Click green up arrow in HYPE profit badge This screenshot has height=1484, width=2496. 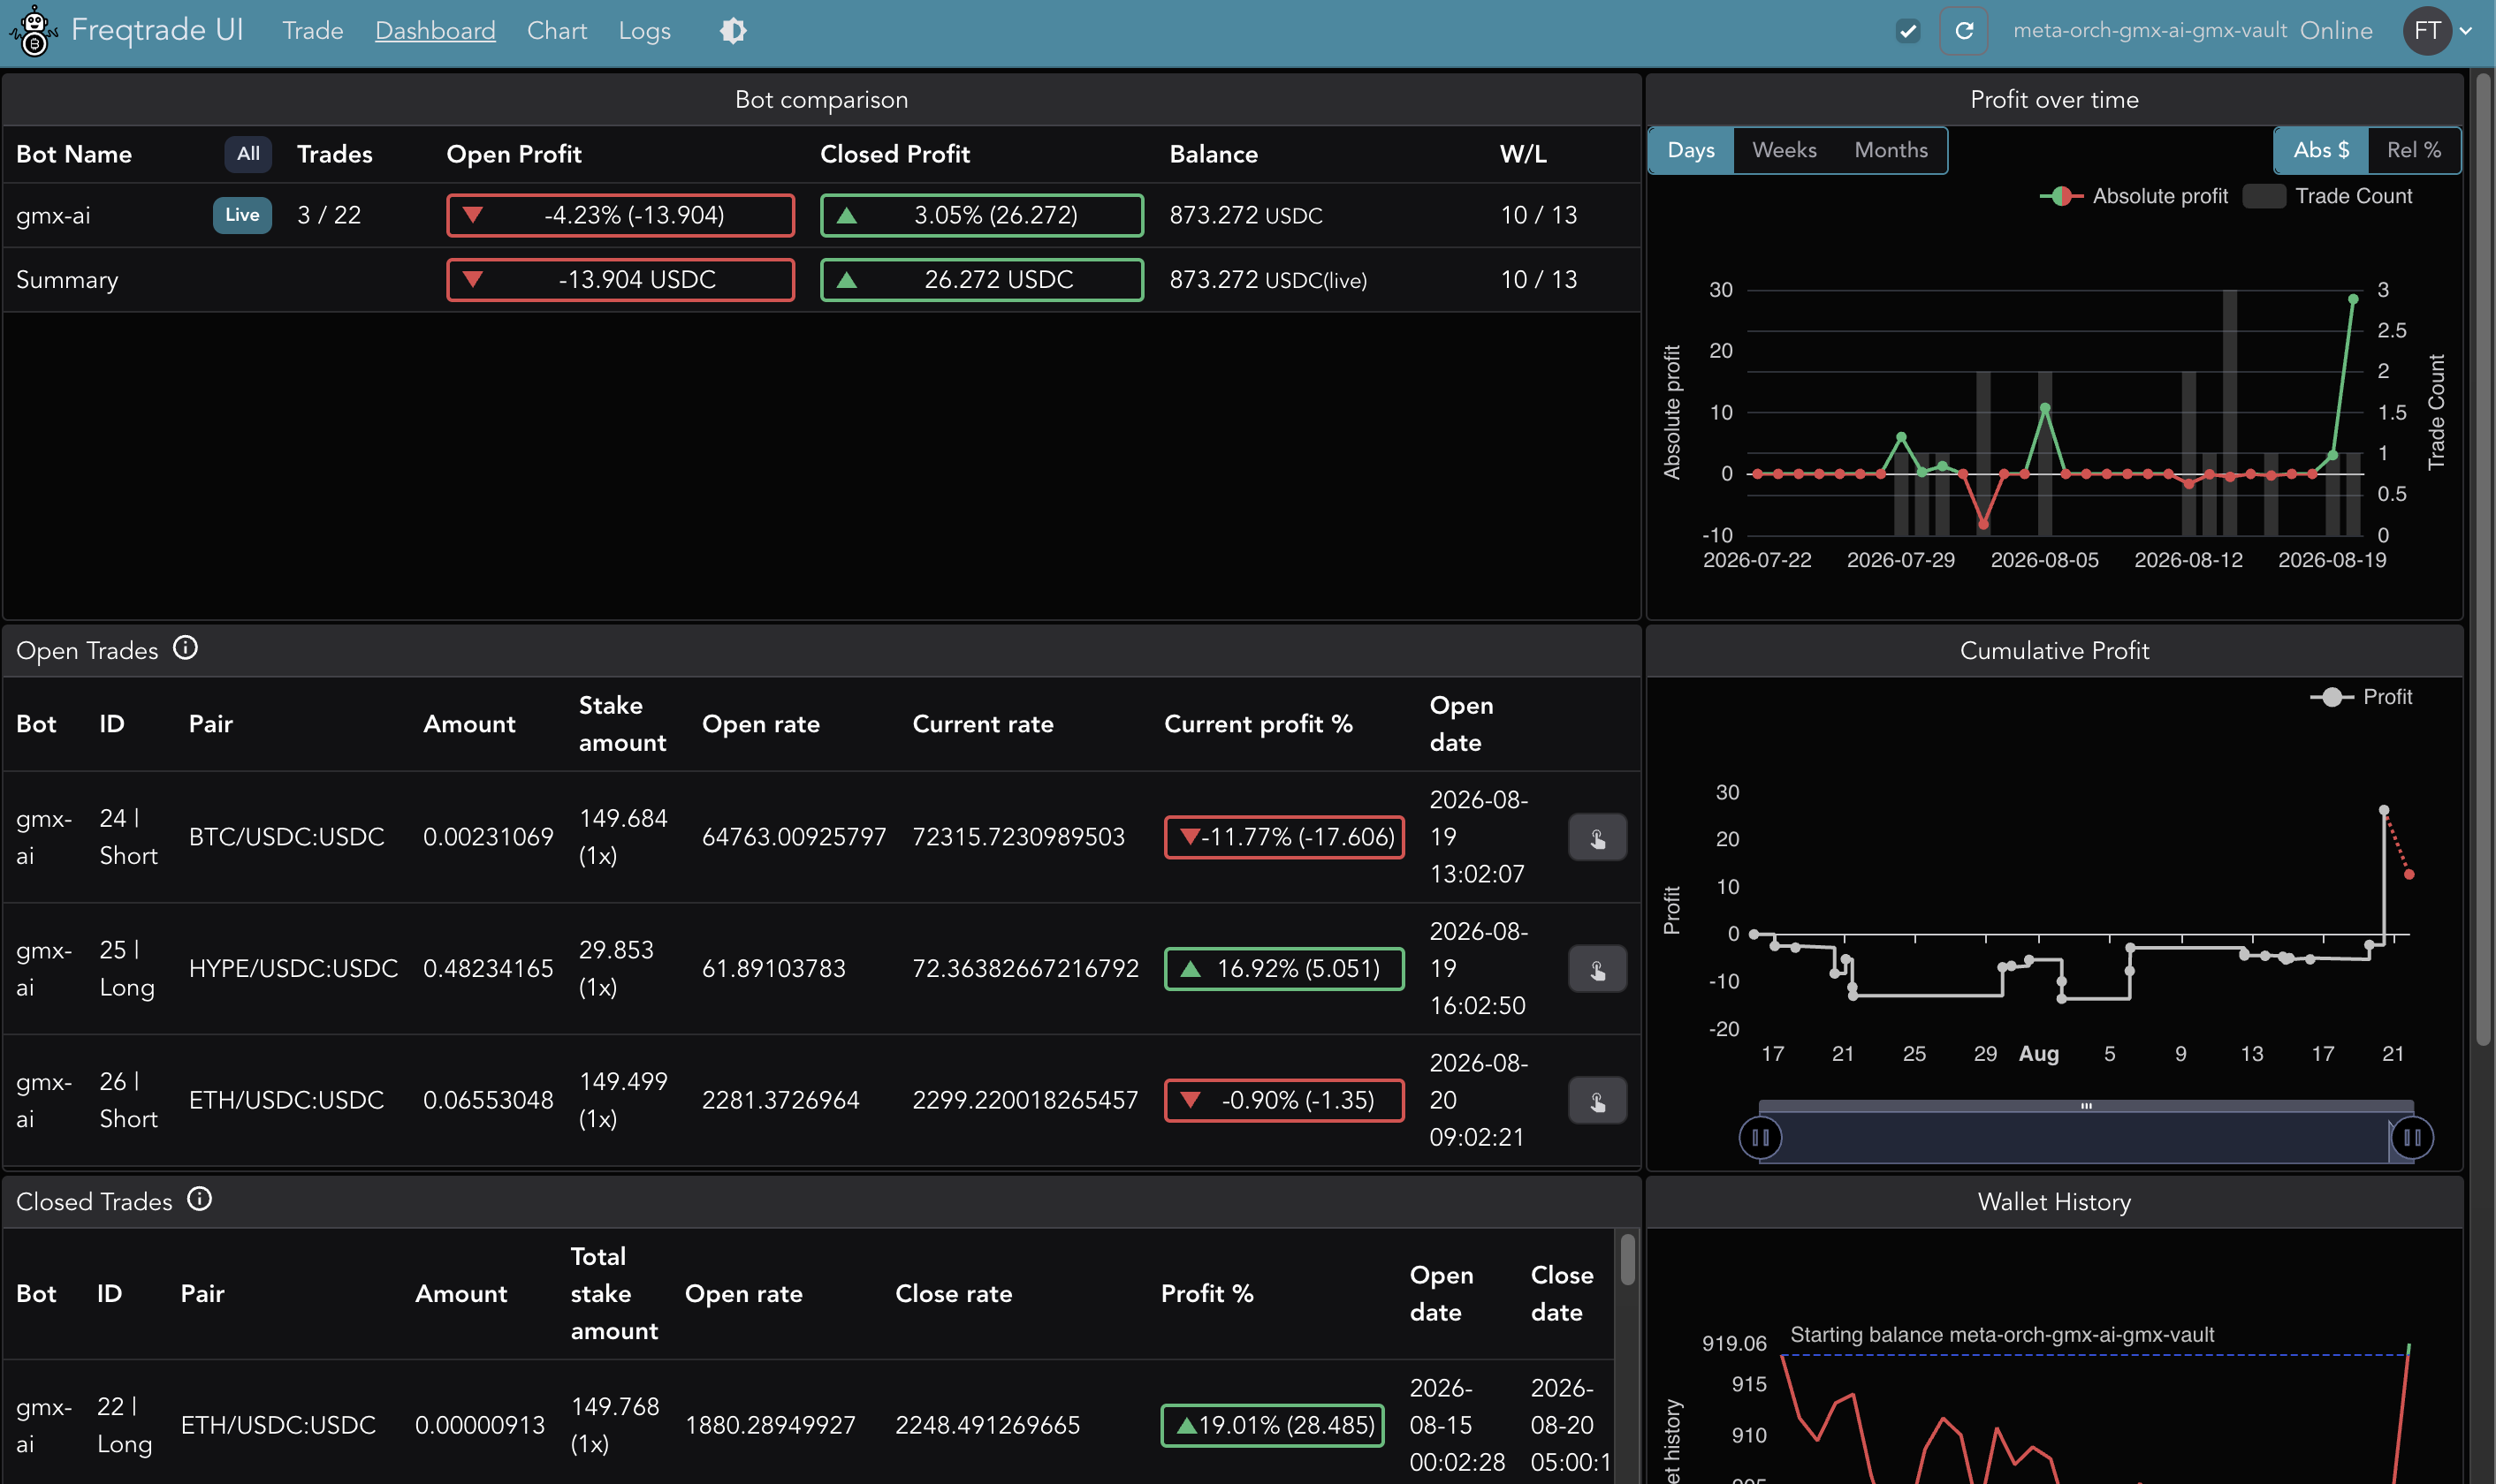1191,969
